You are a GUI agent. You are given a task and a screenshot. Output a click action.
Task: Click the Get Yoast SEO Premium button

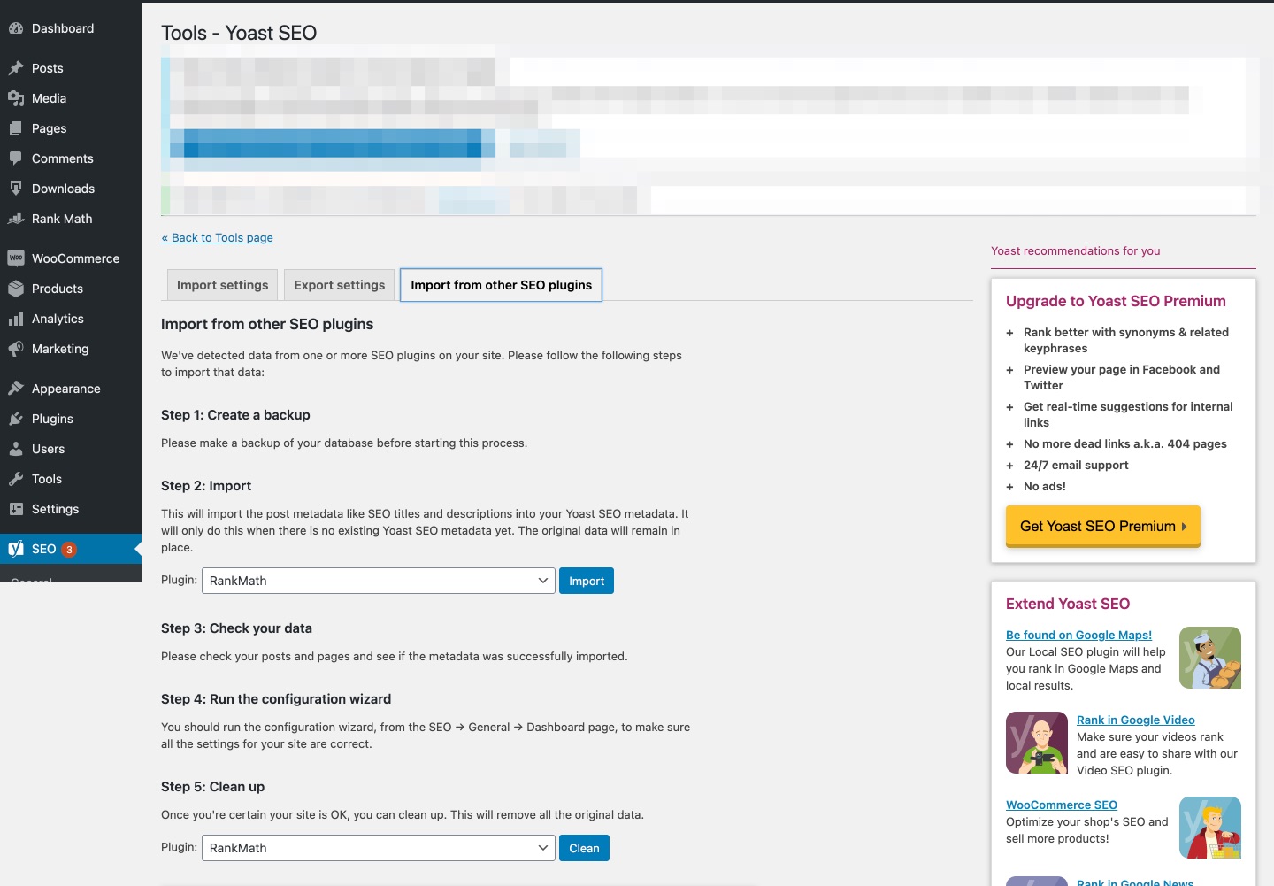(1102, 526)
